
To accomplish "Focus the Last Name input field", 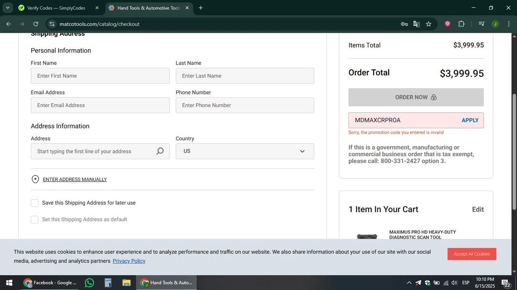I will (245, 76).
